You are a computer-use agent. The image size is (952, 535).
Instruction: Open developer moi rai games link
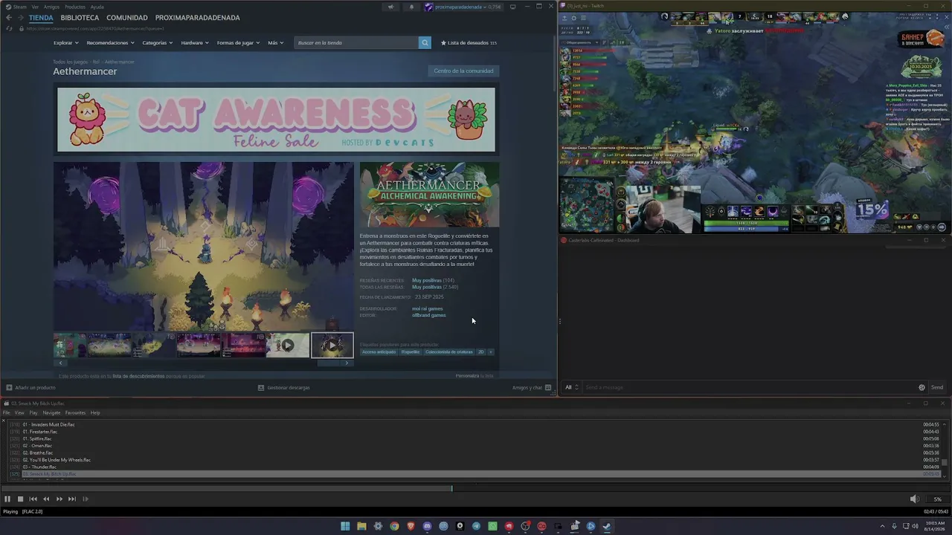pos(427,308)
